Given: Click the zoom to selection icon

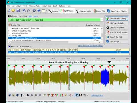Looking at the screenshot, I should (36, 95).
